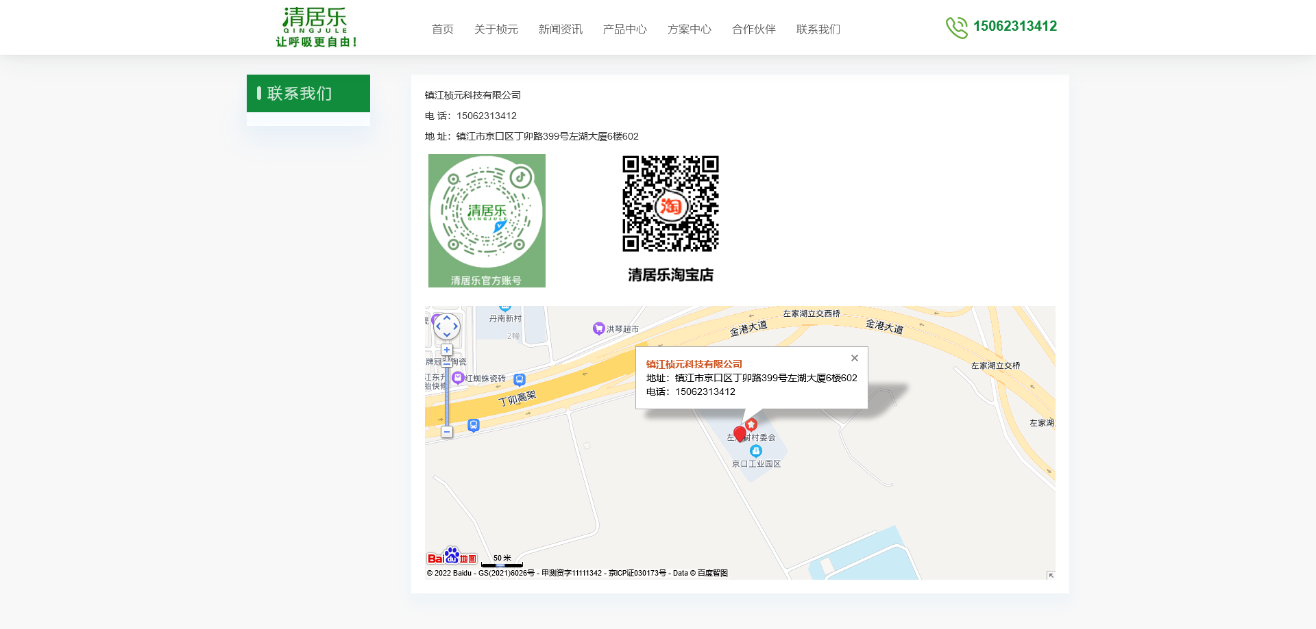Click the green phone icon in the header
1316x629 pixels.
(x=957, y=27)
